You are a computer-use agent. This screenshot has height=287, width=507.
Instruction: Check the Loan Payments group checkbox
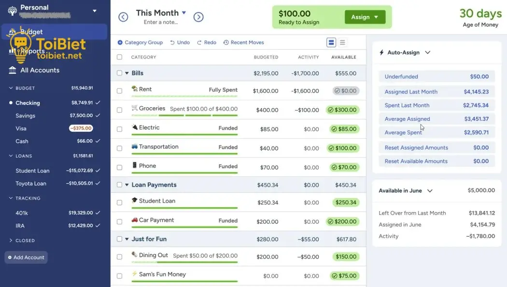coord(120,185)
